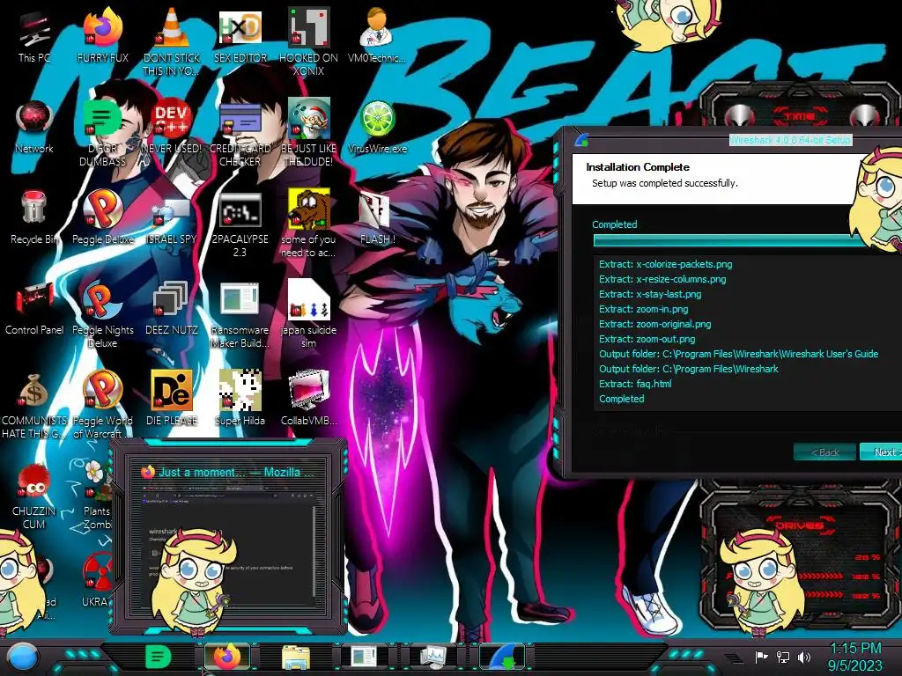Launch the 2PACALYPSE 2.3 console icon
Screen dimensions: 902x676
(x=240, y=224)
